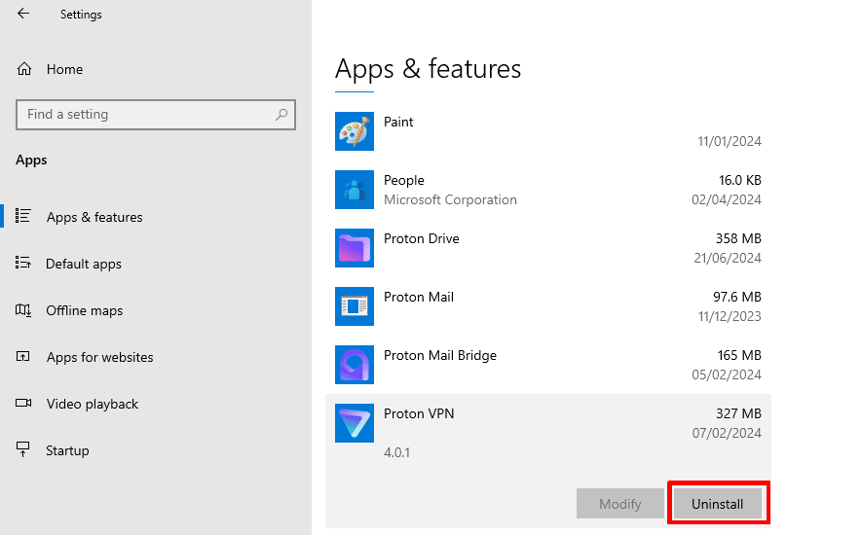Click the greyed-out Modify button

pos(620,504)
